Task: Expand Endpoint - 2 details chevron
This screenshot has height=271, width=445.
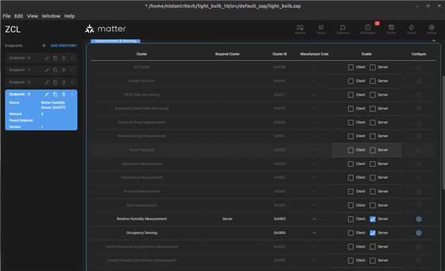Action: [x=72, y=82]
